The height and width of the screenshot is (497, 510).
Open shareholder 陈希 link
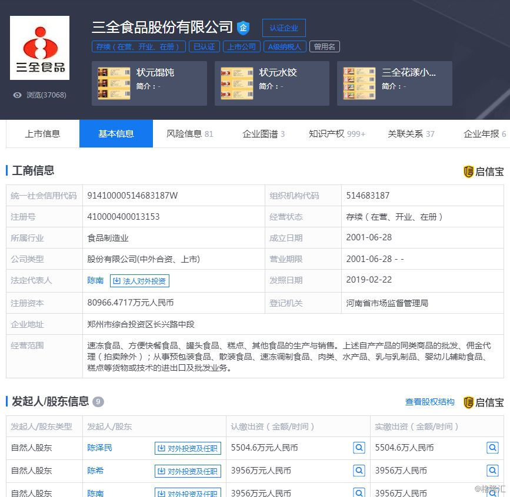pos(95,471)
